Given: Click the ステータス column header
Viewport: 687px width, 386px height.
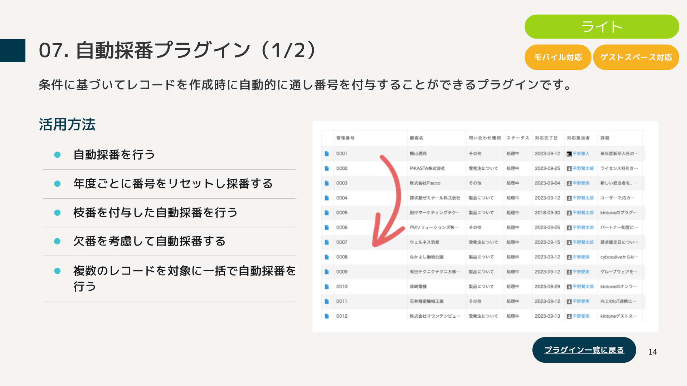Looking at the screenshot, I should coord(517,138).
